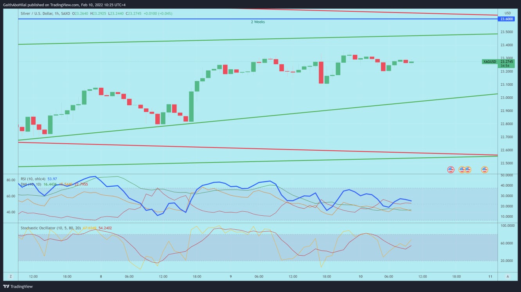This screenshot has width=521, height=292.
Task: Click the Stochastic value 54.2402
Action: click(x=105, y=228)
